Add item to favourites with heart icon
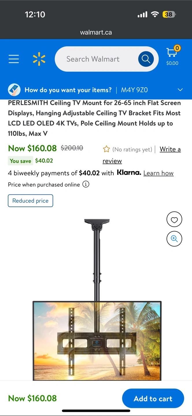Screen dimensions: 192x416 [x=174, y=220]
